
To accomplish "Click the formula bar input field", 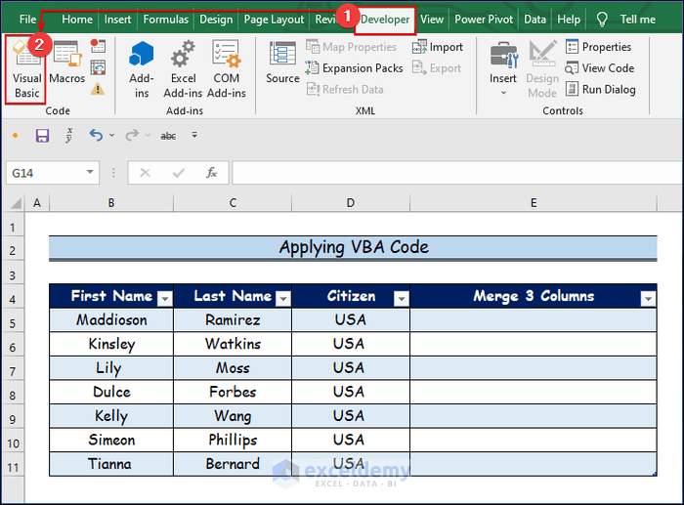I will (x=457, y=173).
